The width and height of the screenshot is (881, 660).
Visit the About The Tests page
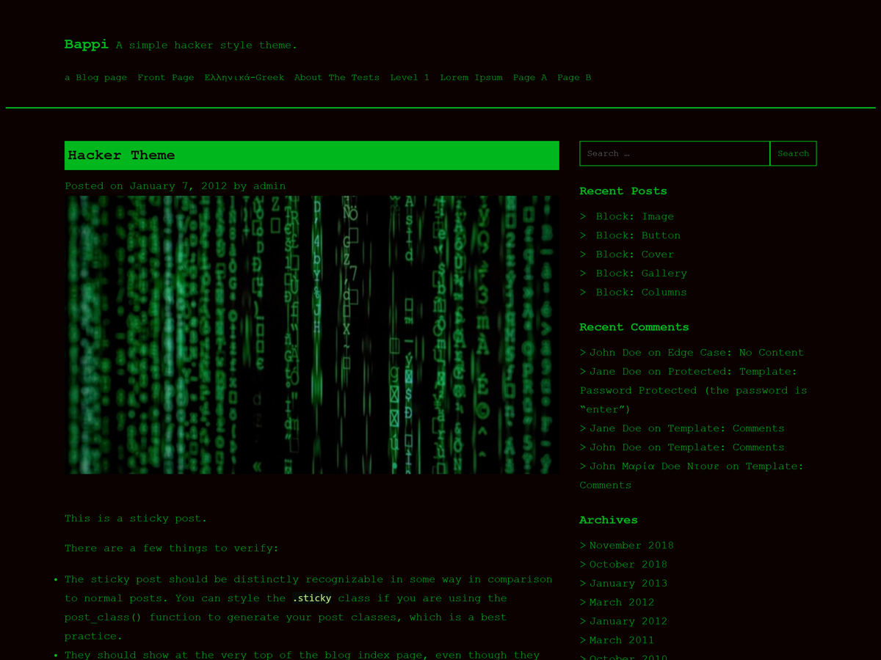point(337,77)
